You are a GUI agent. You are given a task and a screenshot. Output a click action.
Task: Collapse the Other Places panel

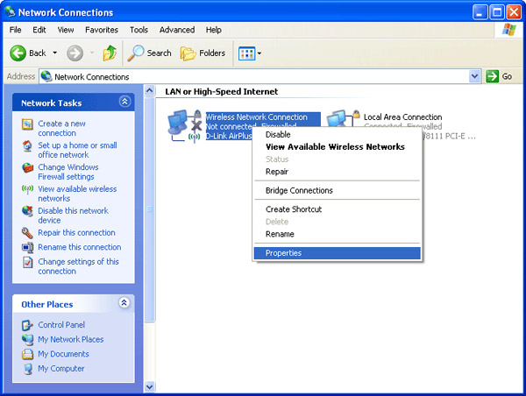click(124, 304)
